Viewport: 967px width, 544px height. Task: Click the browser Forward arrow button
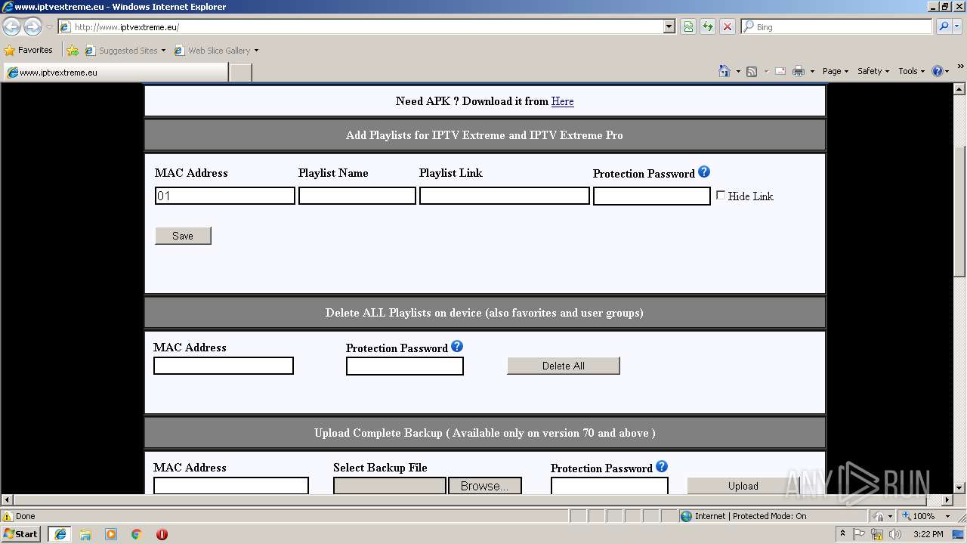tap(32, 27)
